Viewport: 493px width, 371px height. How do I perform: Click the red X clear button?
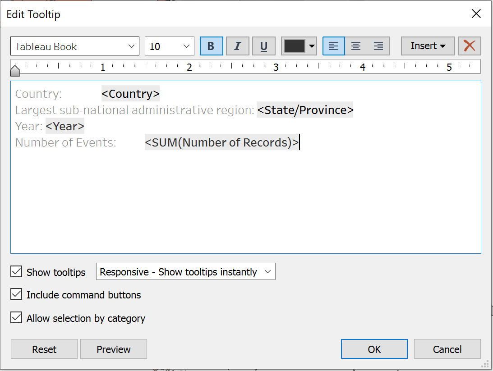[x=469, y=46]
